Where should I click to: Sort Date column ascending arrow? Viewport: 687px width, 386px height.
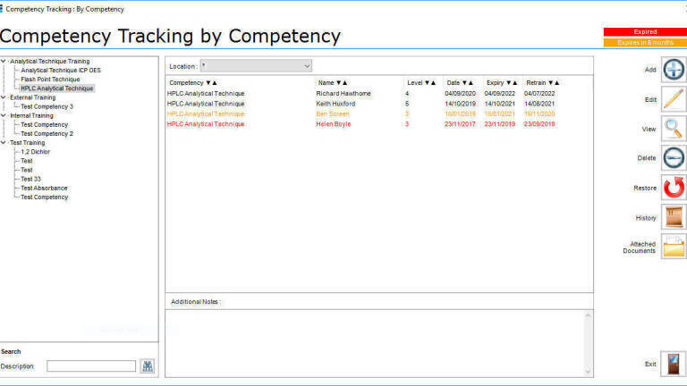click(x=471, y=83)
